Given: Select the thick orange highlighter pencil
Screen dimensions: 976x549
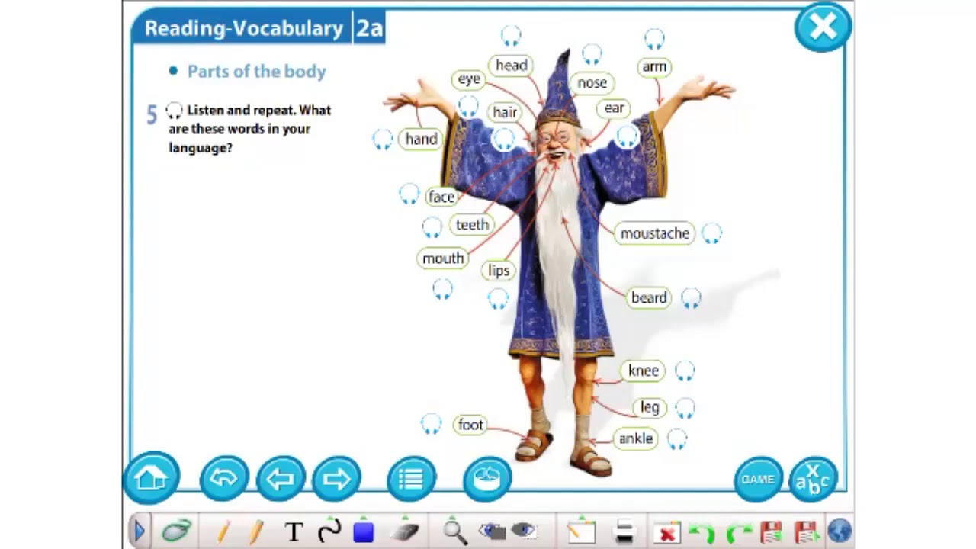Looking at the screenshot, I should (255, 531).
